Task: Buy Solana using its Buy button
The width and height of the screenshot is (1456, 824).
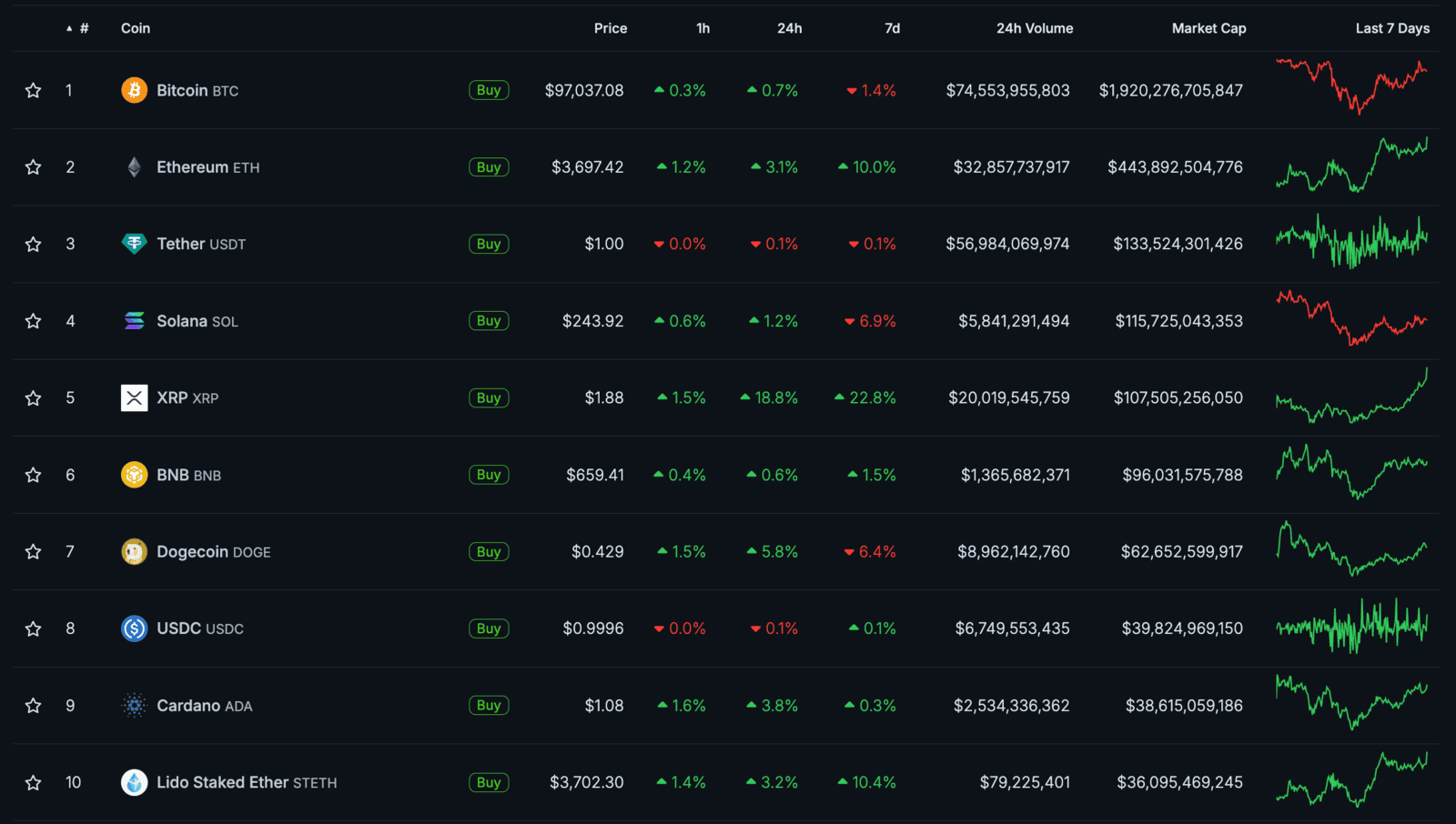Action: (x=489, y=321)
